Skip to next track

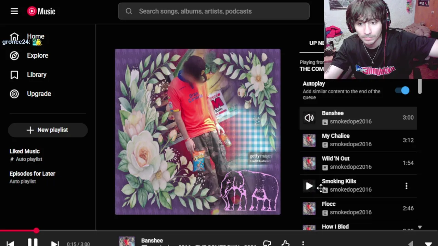[x=55, y=244]
